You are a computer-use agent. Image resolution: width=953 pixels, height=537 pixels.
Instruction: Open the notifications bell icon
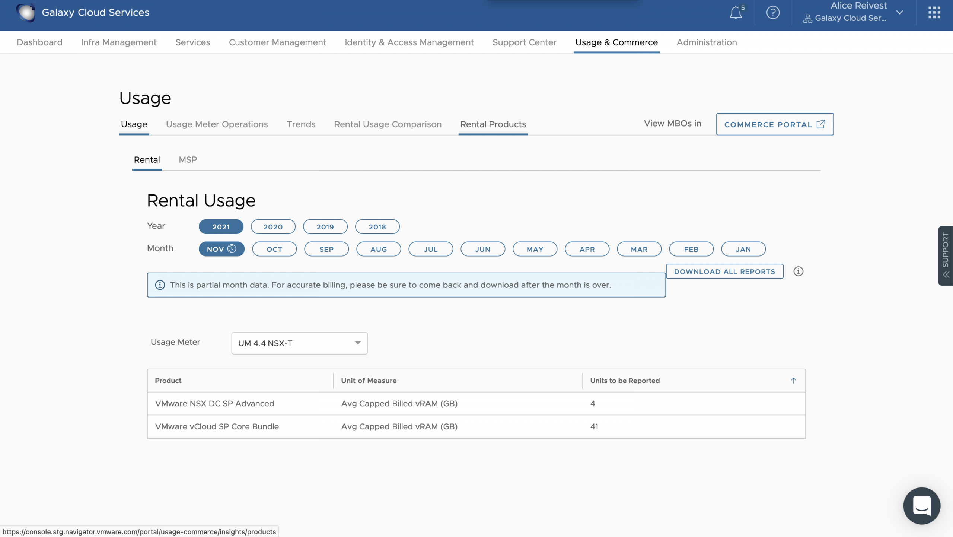(x=736, y=13)
